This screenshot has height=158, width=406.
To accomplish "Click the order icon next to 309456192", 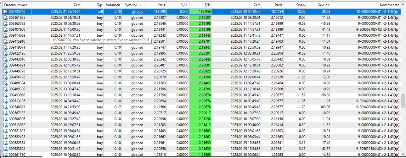I will [5, 77].
